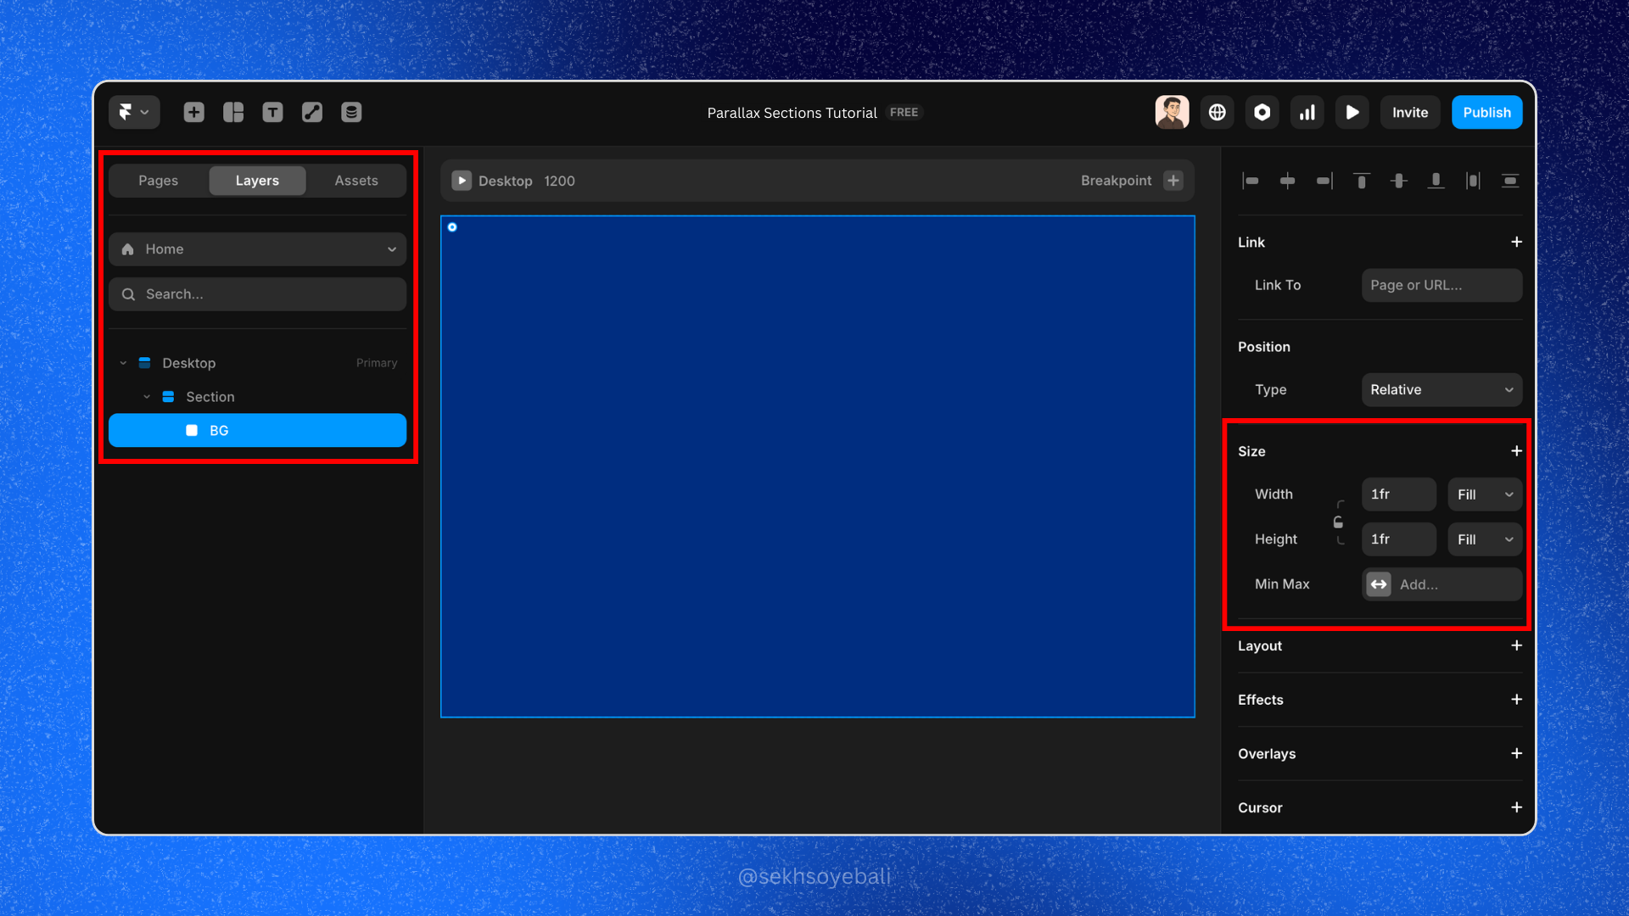
Task: Click the Link To page or URL field
Action: point(1441,285)
